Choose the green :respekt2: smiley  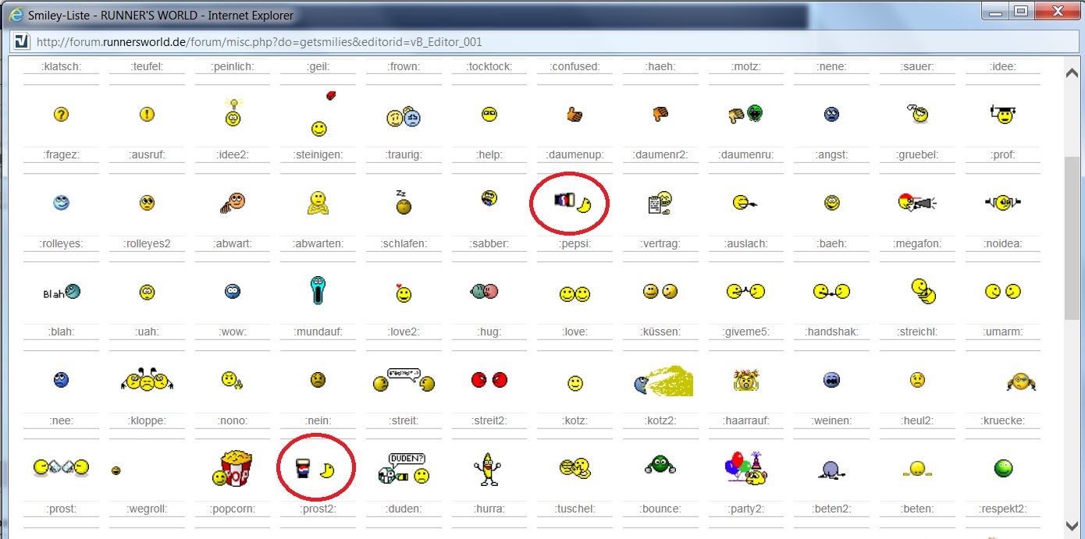[1003, 468]
